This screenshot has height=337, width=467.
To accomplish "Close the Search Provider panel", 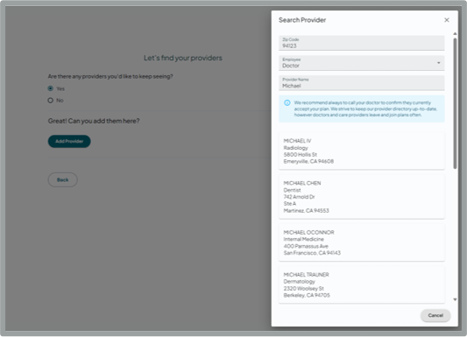I will click(x=447, y=20).
